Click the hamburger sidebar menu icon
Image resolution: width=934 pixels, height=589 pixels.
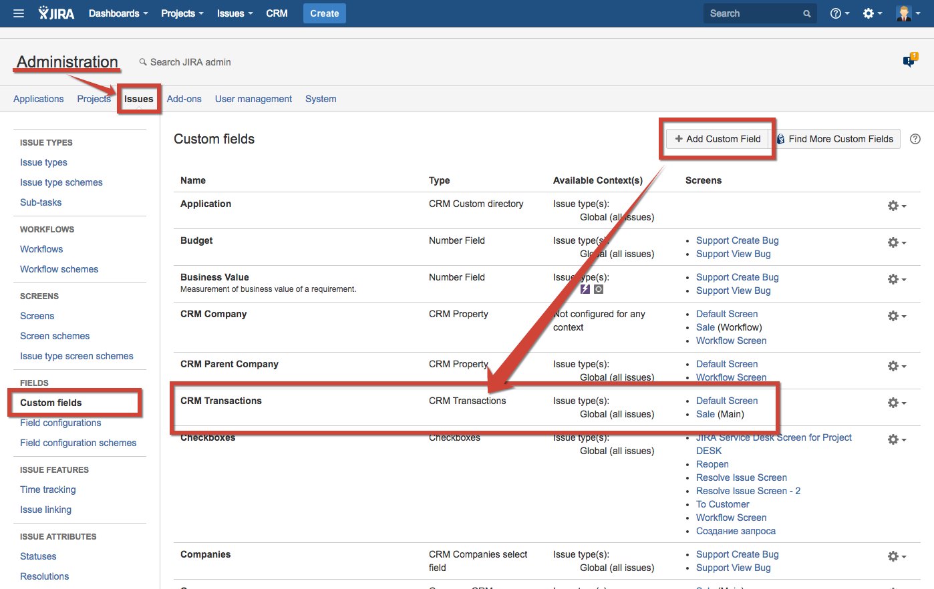[x=19, y=13]
